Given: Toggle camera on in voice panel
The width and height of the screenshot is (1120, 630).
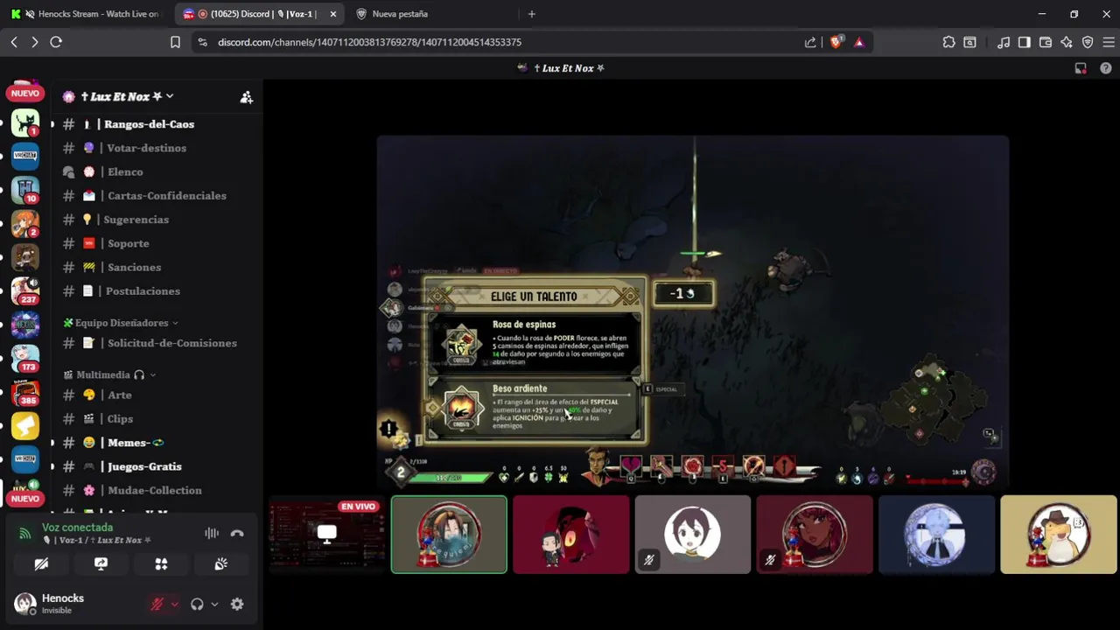Looking at the screenshot, I should [41, 564].
